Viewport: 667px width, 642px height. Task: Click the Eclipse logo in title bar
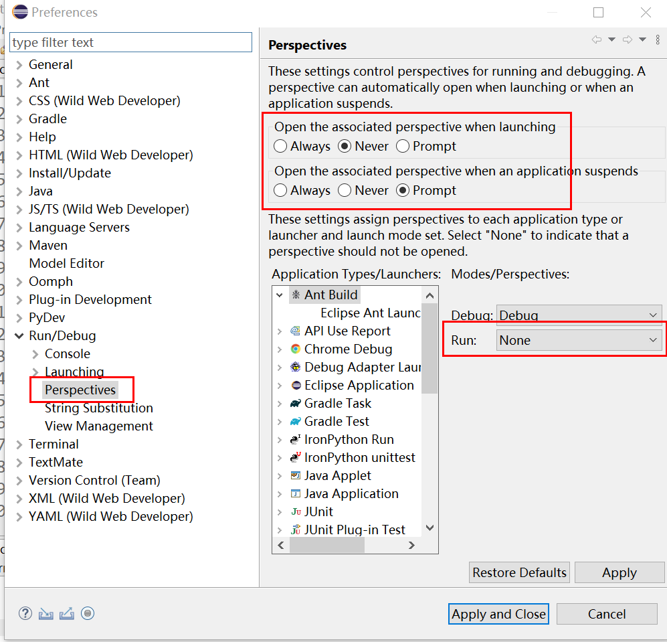(20, 12)
